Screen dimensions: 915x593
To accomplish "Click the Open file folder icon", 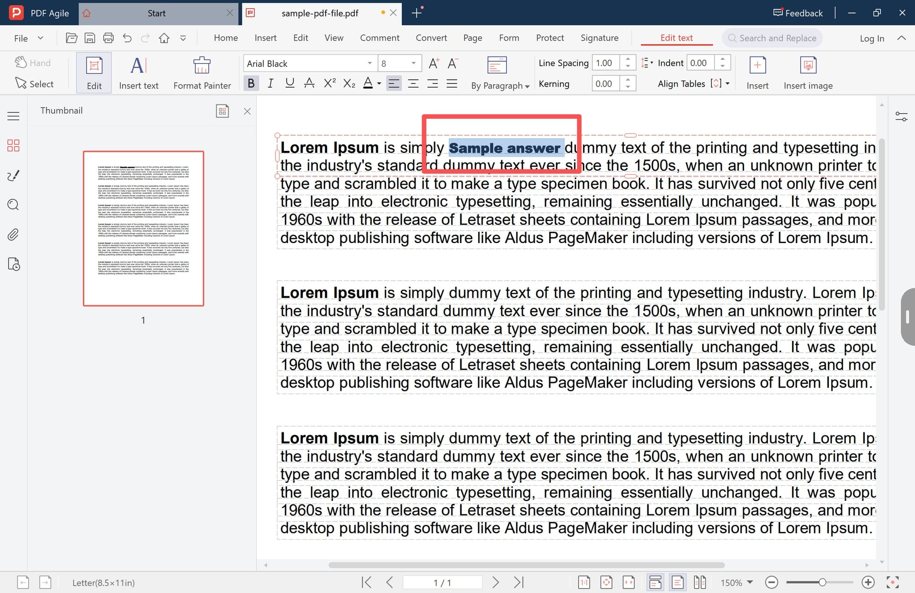I will (71, 38).
